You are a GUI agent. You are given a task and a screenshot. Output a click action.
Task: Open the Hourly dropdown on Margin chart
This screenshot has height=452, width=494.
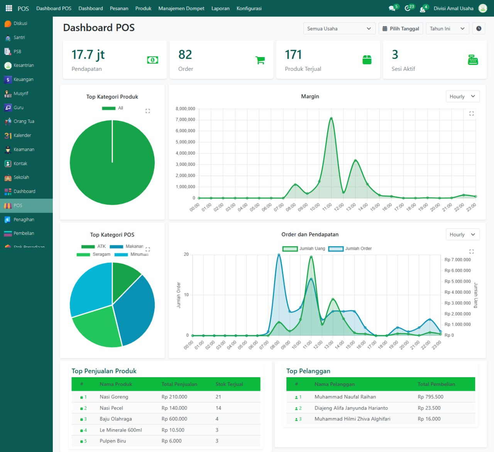[x=462, y=96]
